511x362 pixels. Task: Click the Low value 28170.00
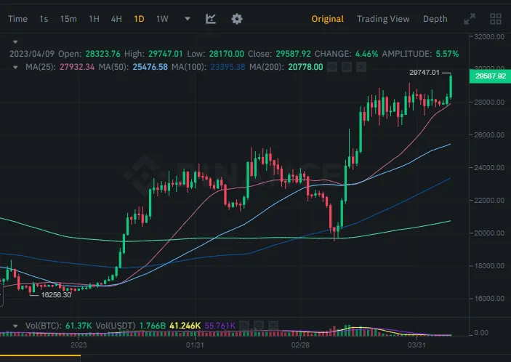pyautogui.click(x=227, y=54)
